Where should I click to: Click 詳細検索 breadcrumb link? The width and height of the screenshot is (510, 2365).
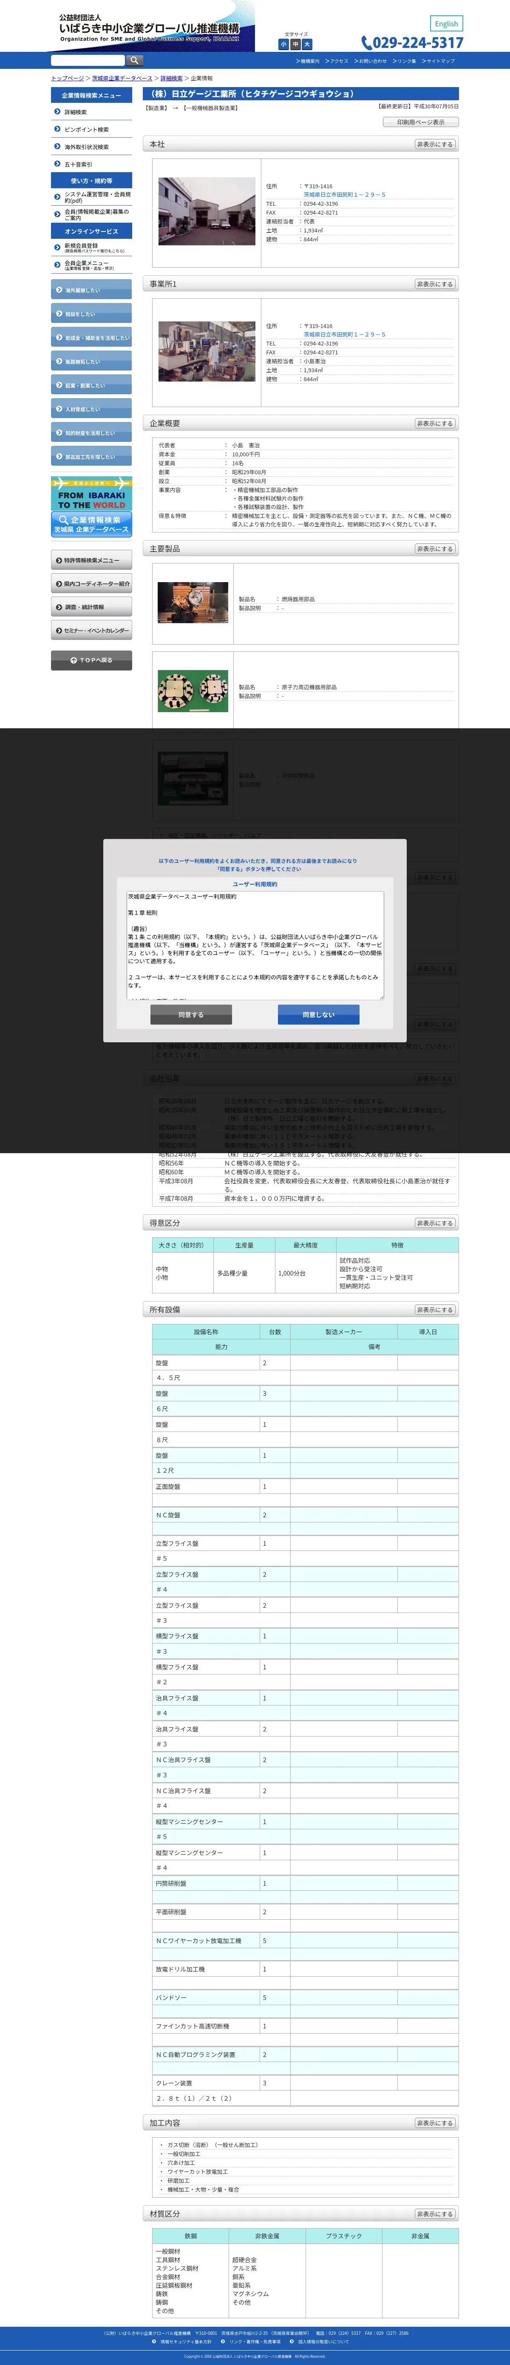coord(172,79)
